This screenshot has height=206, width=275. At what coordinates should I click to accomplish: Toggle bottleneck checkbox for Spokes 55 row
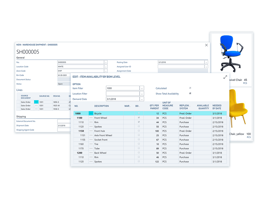[x=139, y=126]
